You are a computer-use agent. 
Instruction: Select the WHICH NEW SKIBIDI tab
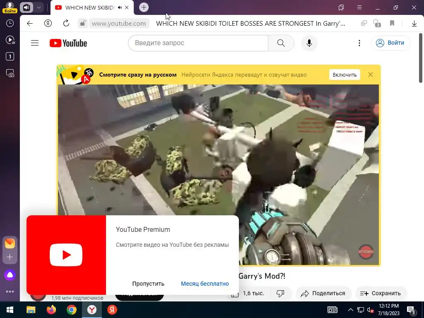pyautogui.click(x=89, y=7)
